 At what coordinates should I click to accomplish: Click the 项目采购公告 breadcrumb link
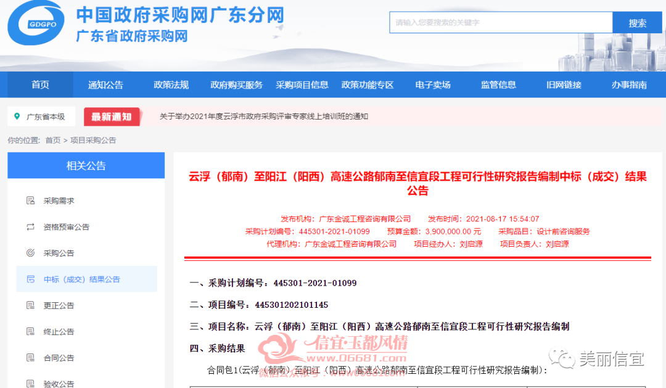point(93,140)
